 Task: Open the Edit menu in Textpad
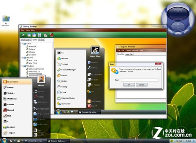coord(123,50)
